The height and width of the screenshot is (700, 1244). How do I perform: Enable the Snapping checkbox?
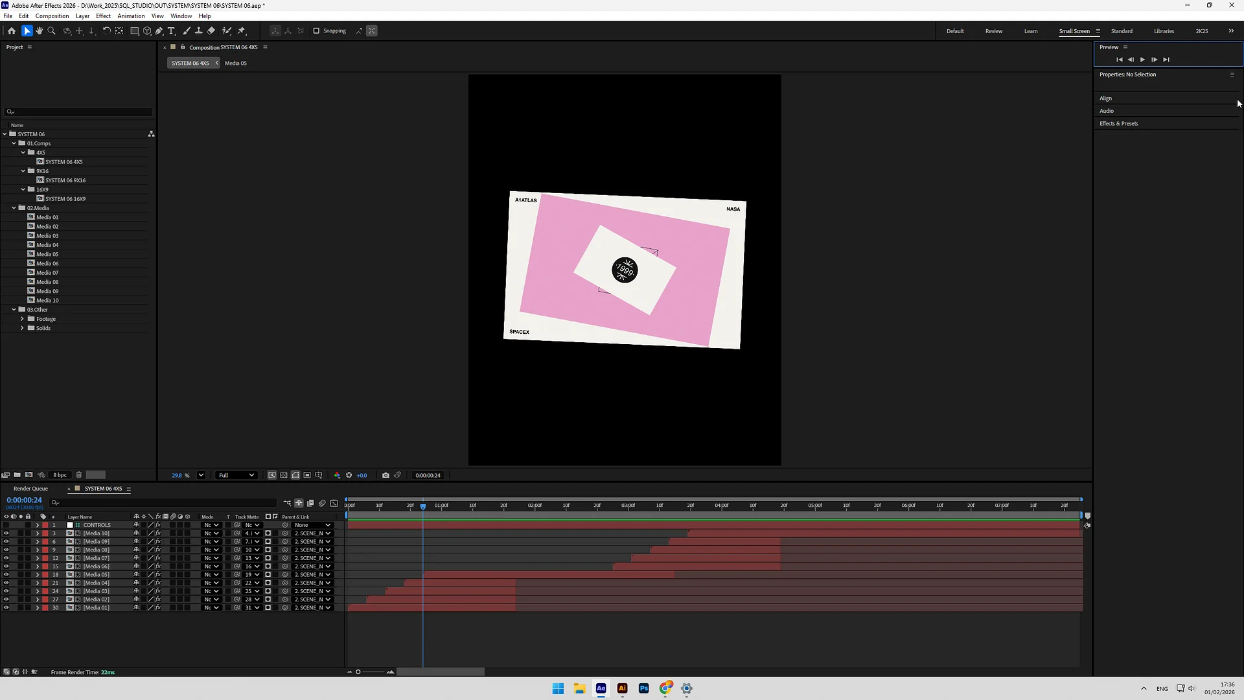[316, 30]
